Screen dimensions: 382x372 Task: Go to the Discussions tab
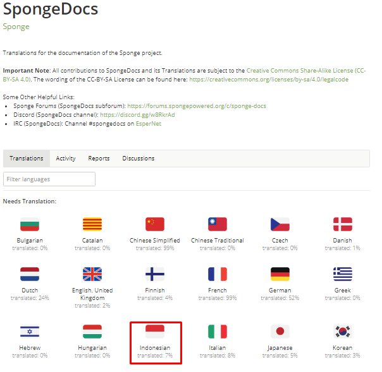[138, 159]
